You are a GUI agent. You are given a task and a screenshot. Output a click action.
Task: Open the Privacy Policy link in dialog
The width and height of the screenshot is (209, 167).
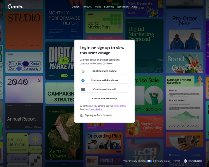coord(95,109)
